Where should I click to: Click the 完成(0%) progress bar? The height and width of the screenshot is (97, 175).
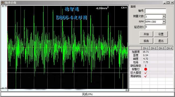pos(87,94)
